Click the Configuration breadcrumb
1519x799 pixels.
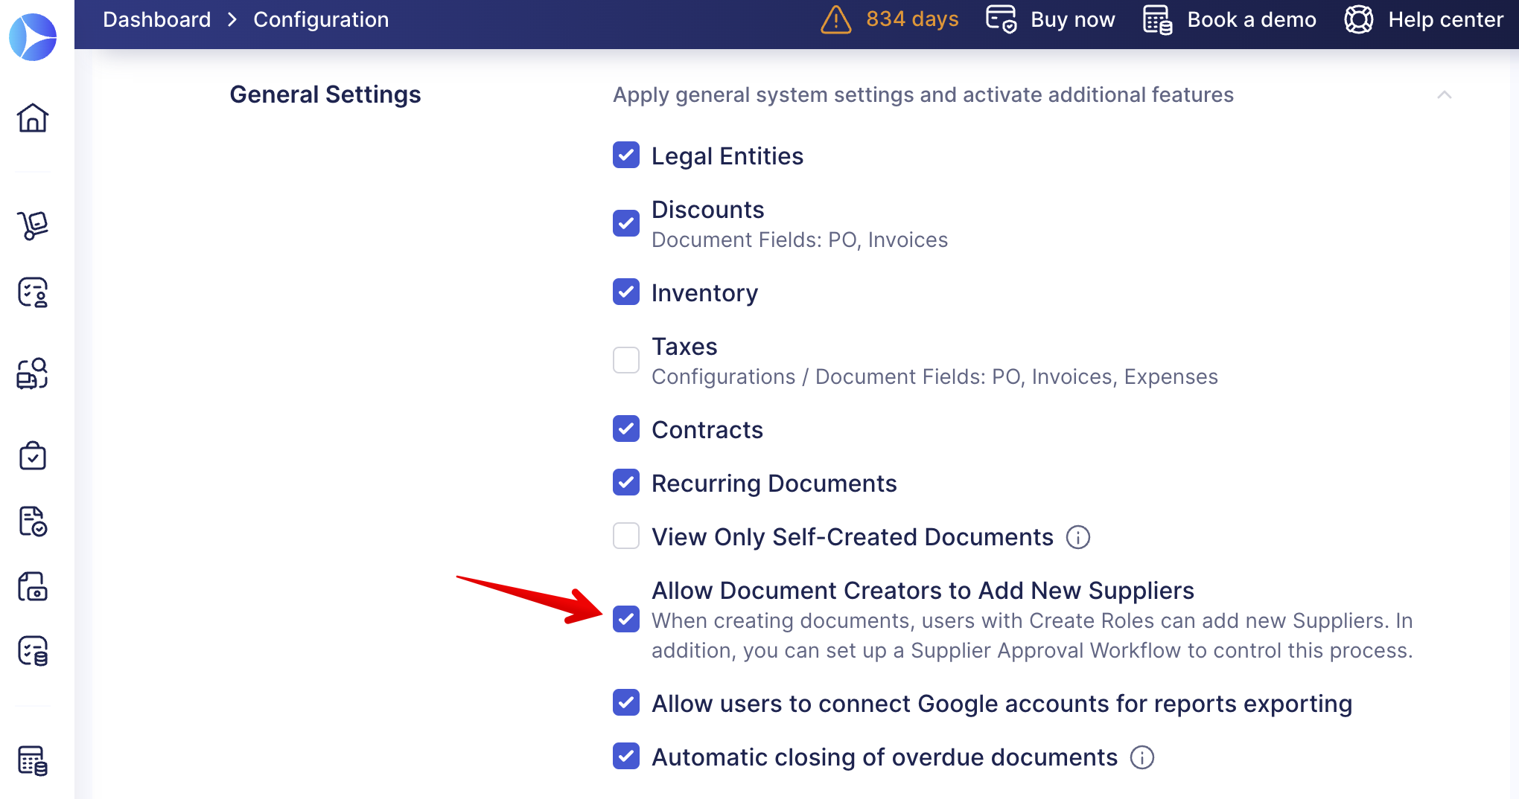[x=321, y=19]
